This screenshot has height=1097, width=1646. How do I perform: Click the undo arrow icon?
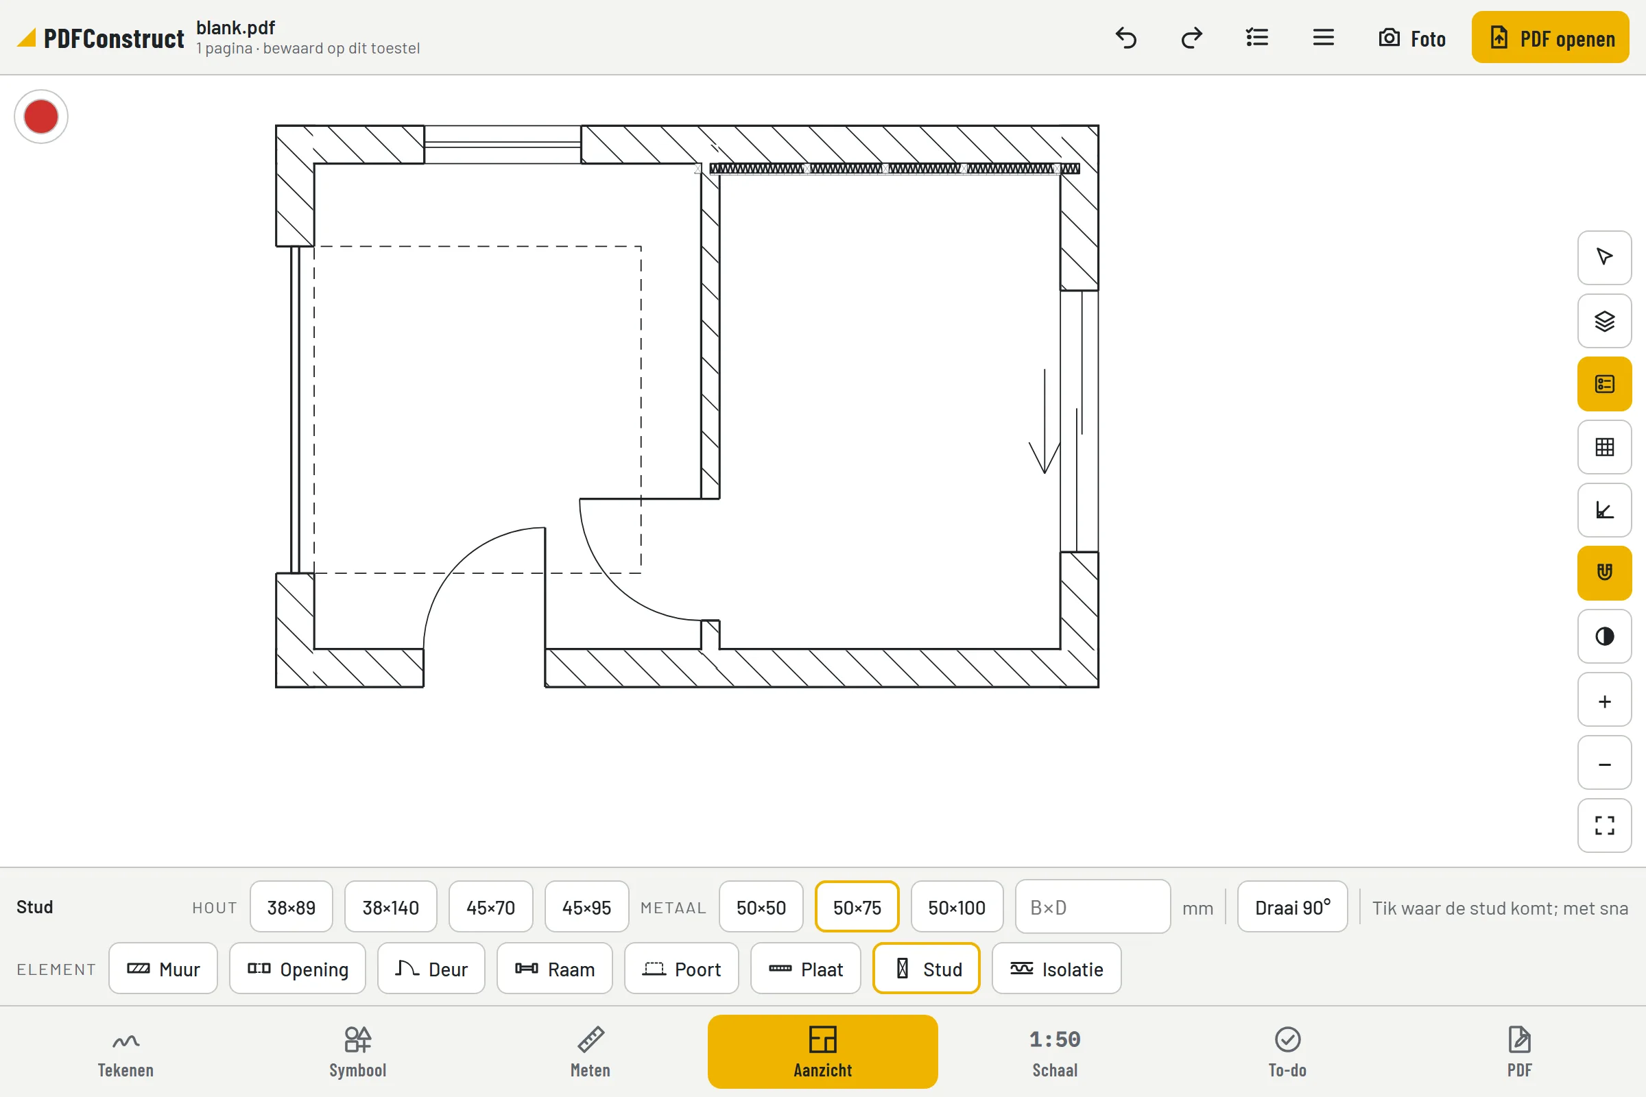click(x=1125, y=37)
